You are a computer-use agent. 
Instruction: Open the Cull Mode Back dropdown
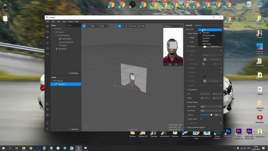211,111
